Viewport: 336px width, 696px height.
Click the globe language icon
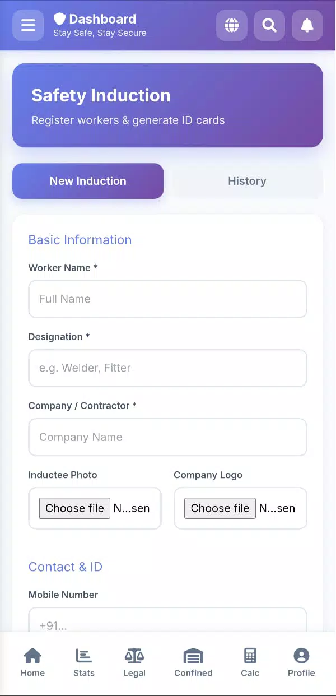tap(231, 25)
